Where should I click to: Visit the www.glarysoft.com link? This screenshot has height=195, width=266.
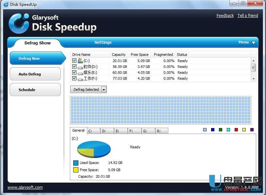[x=25, y=187]
